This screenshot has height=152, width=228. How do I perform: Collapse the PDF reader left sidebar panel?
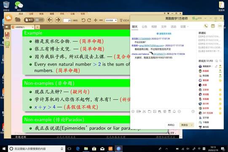click(7, 27)
